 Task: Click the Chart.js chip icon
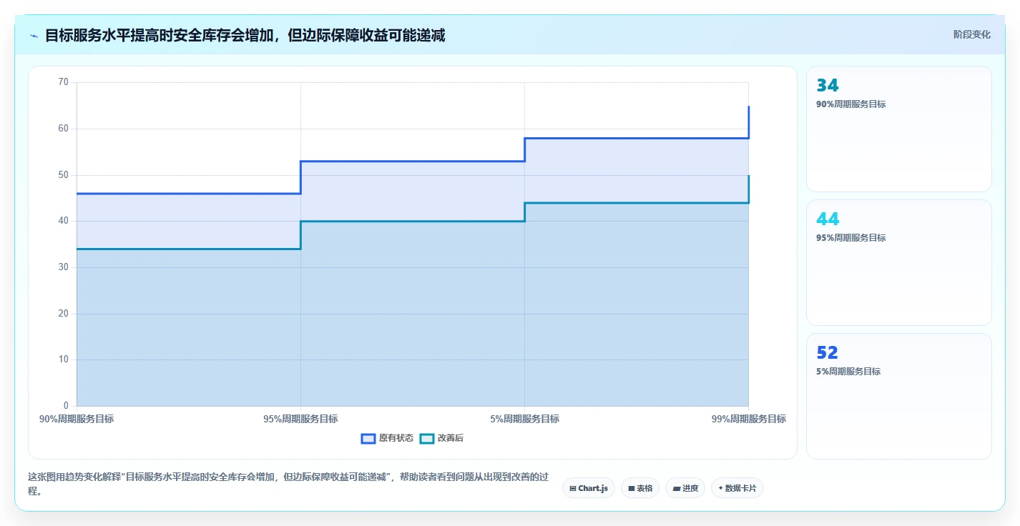point(573,488)
